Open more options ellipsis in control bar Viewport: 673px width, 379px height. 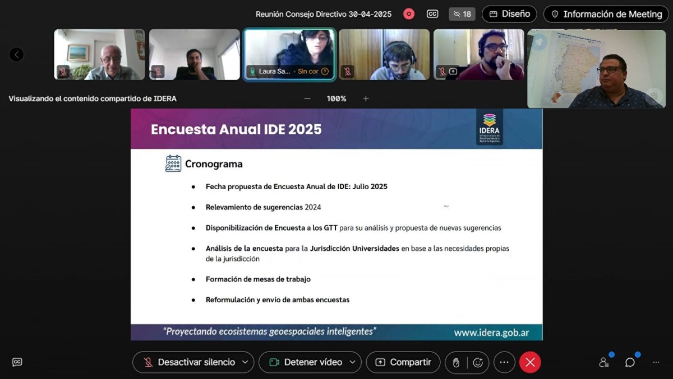tap(504, 362)
